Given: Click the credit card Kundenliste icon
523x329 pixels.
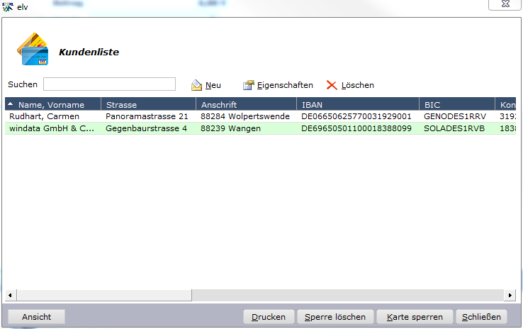Looking at the screenshot, I should tap(33, 49).
